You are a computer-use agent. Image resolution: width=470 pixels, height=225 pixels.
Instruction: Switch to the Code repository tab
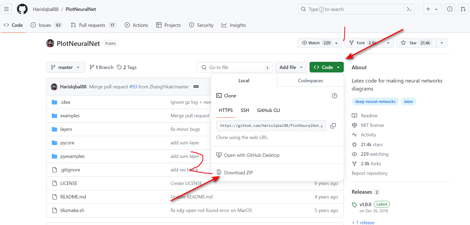point(13,25)
